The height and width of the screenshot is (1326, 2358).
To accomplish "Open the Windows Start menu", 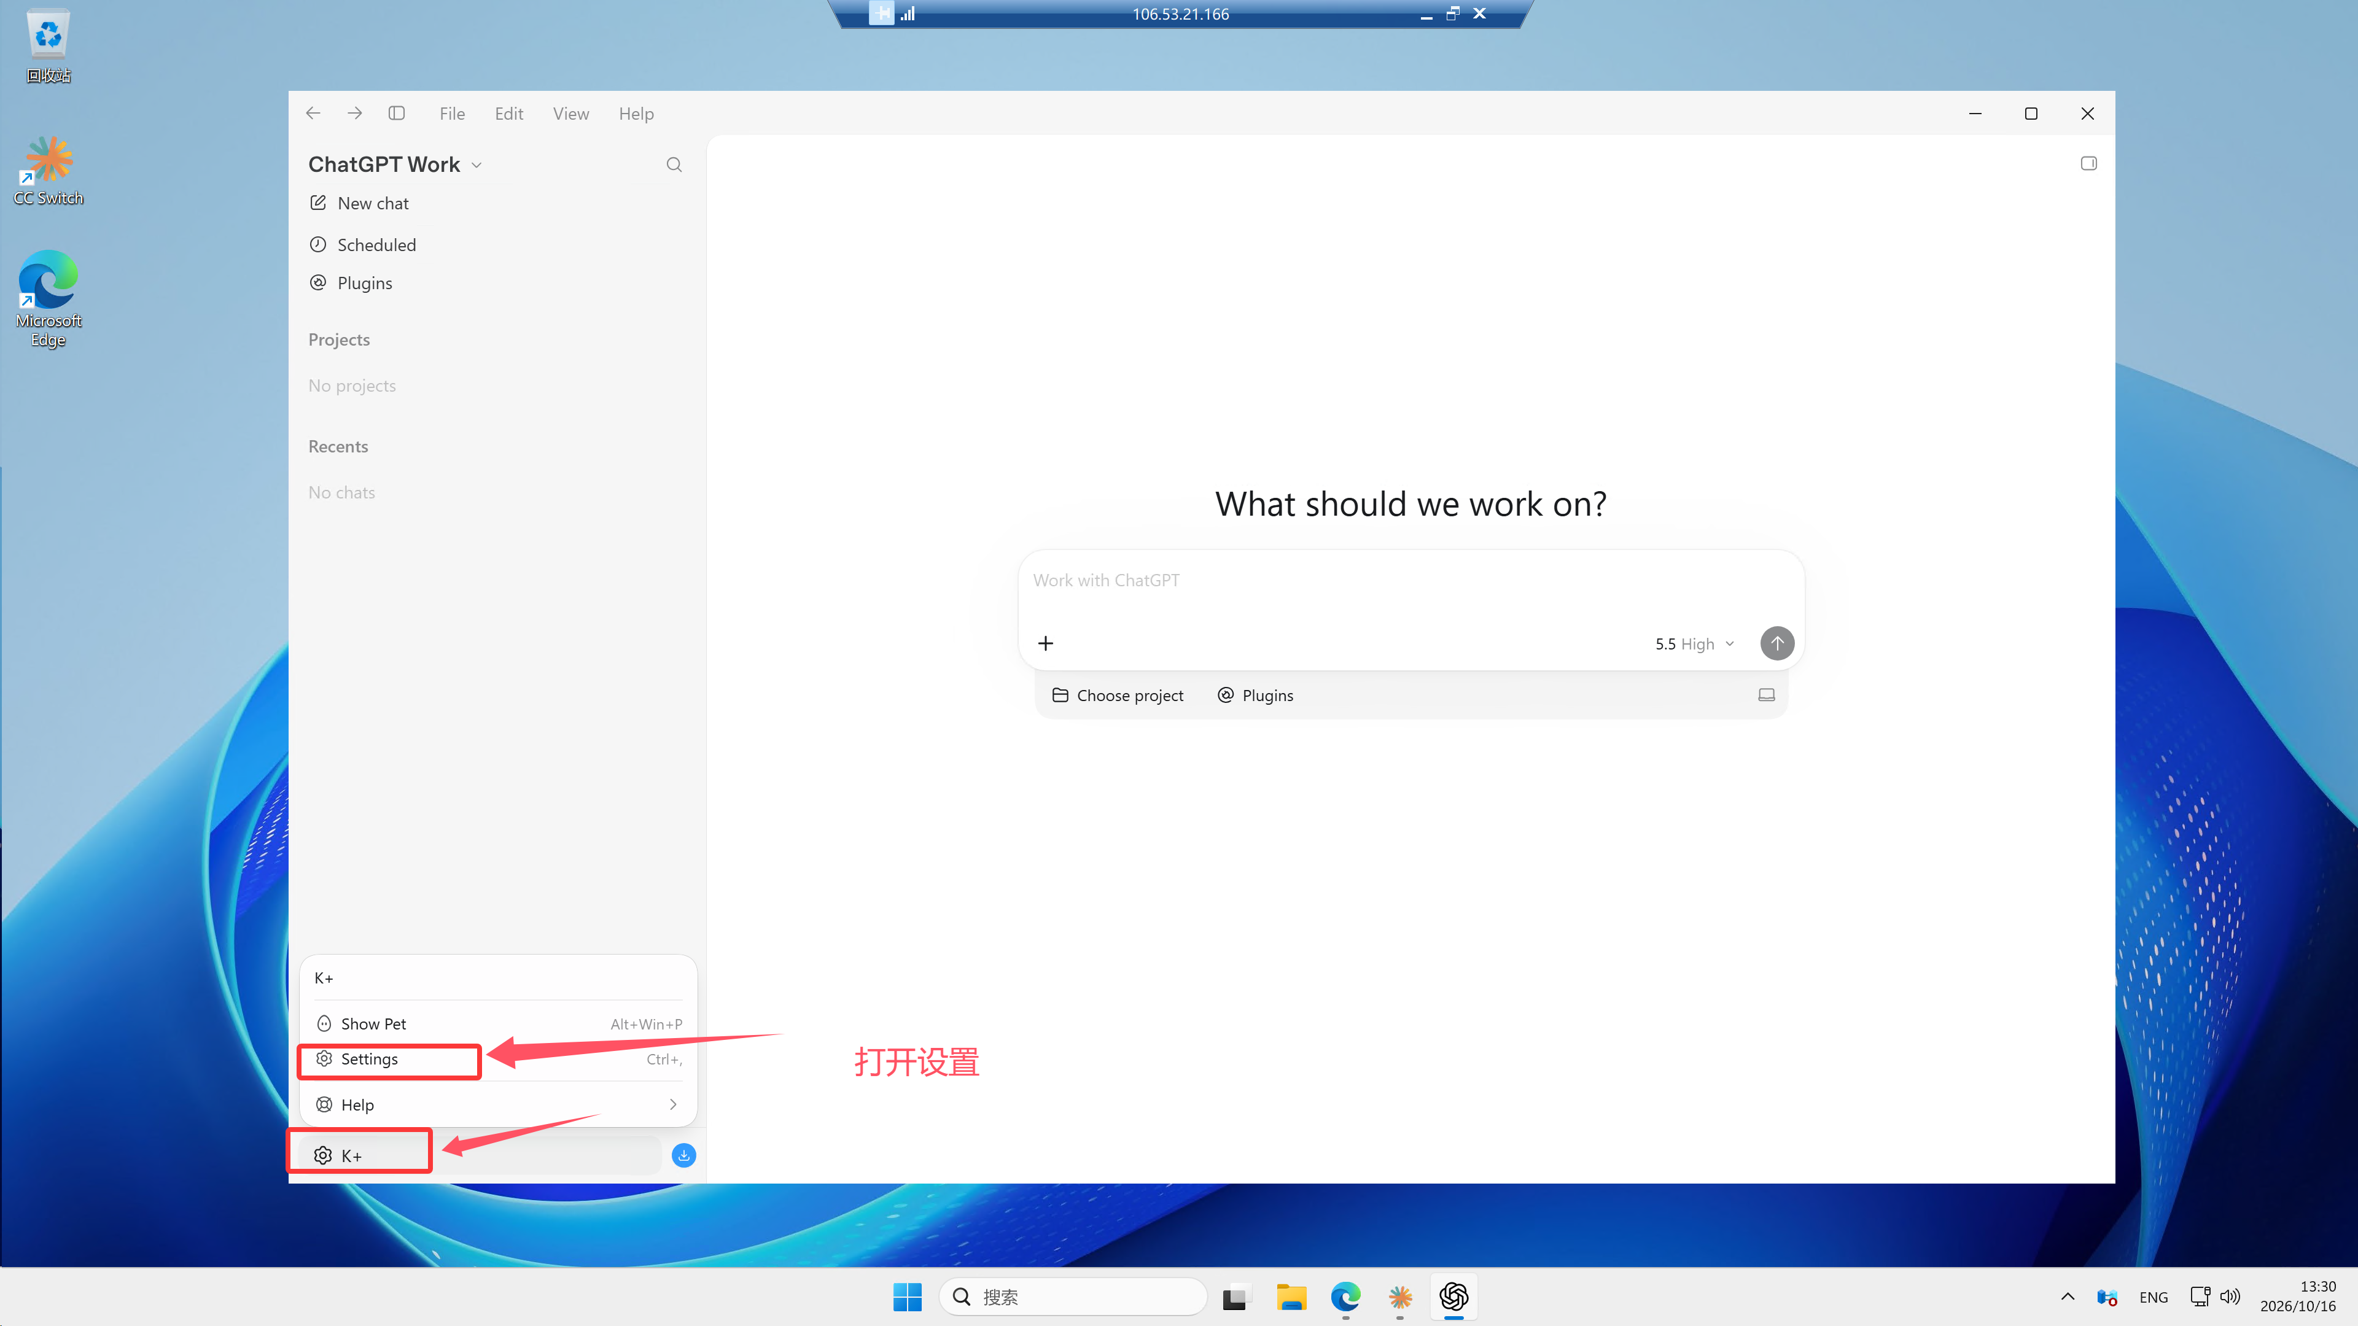I will click(x=907, y=1297).
